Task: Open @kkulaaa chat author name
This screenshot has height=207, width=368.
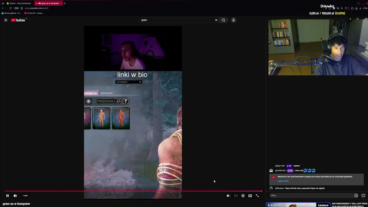Action: [x=279, y=188]
